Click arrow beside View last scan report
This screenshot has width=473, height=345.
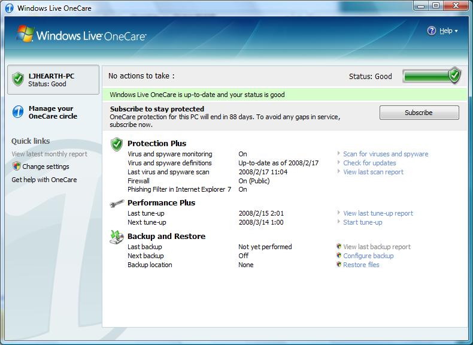coord(339,171)
